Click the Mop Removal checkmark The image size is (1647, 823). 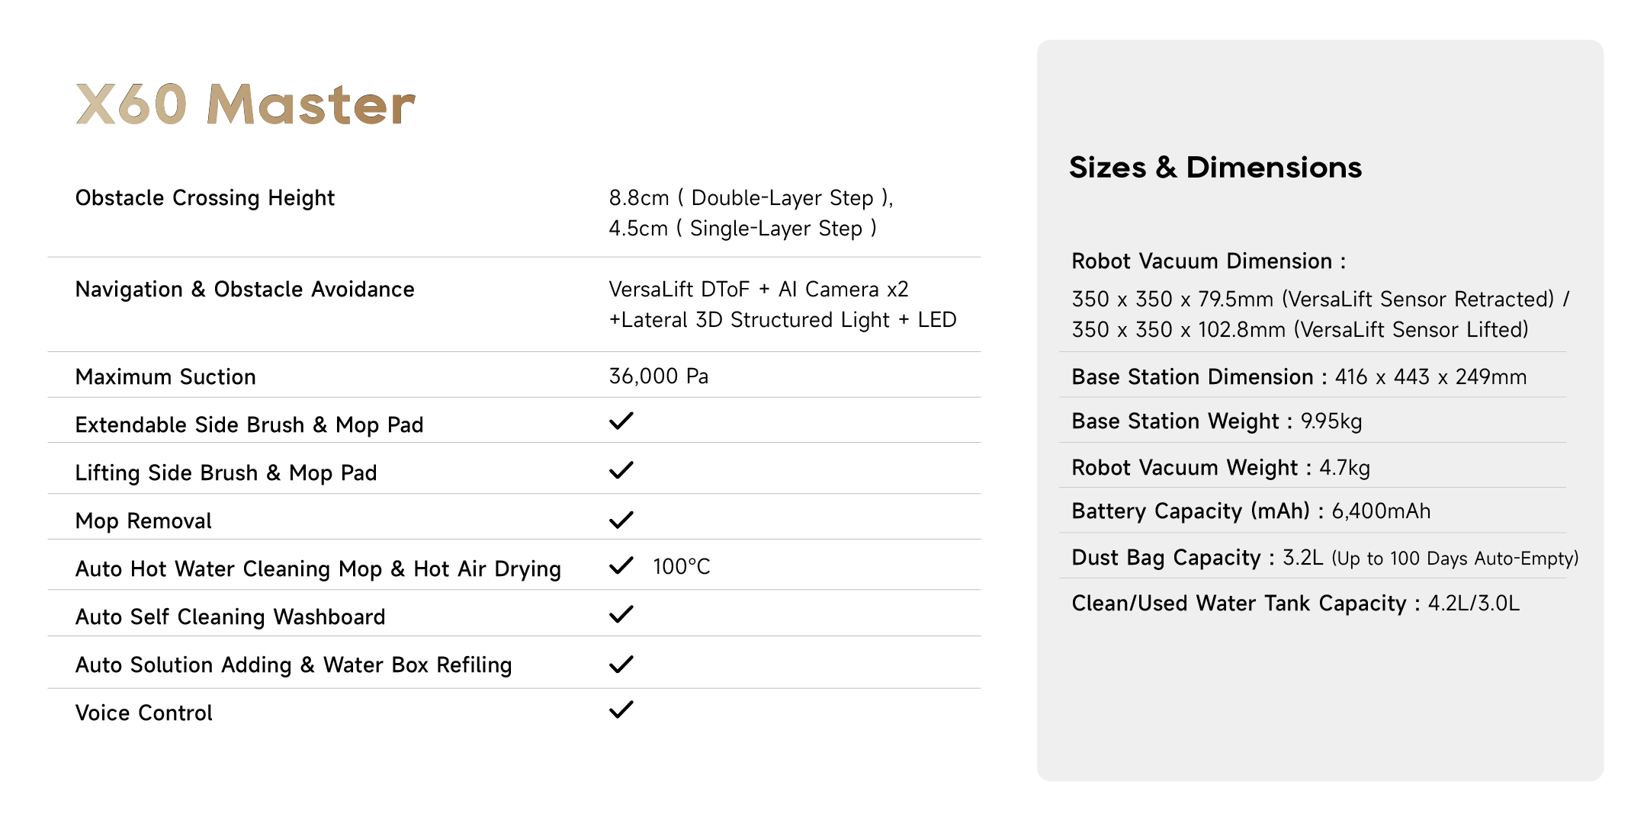click(621, 520)
